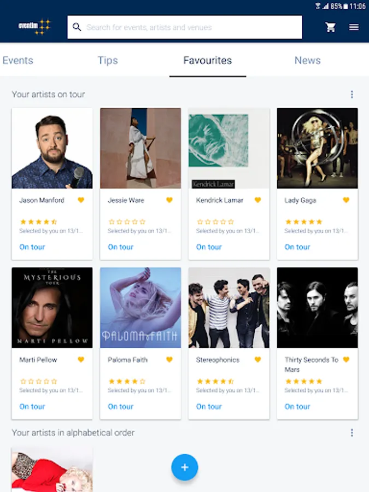Screen dimensions: 369x492
Task: Open Thirty Seconds To Mars artist photo
Action: pos(317,308)
